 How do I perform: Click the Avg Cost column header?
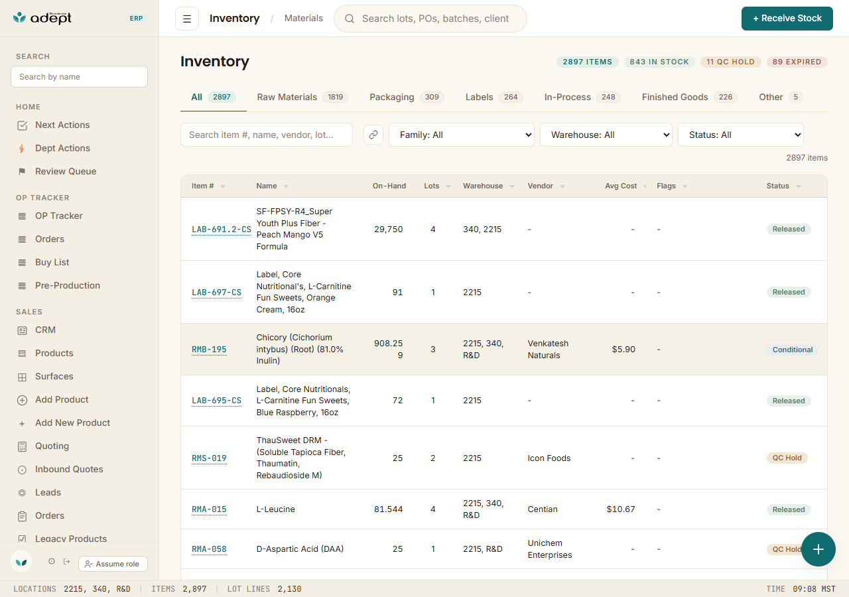(621, 186)
